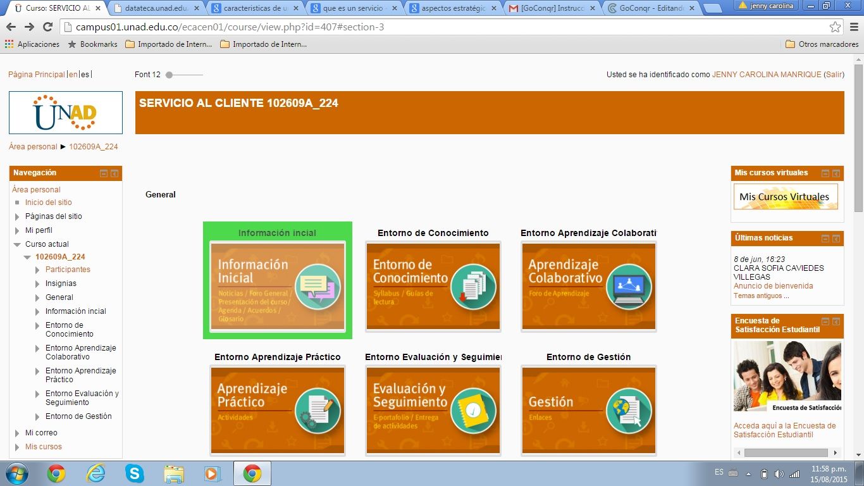This screenshot has width=864, height=486.
Task: Click the Gestión globe document icon
Action: pyautogui.click(x=629, y=411)
